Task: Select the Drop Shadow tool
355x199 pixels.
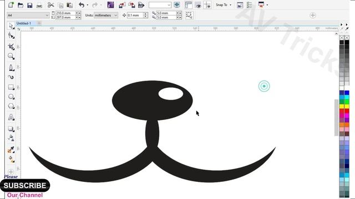Action: click(x=11, y=129)
